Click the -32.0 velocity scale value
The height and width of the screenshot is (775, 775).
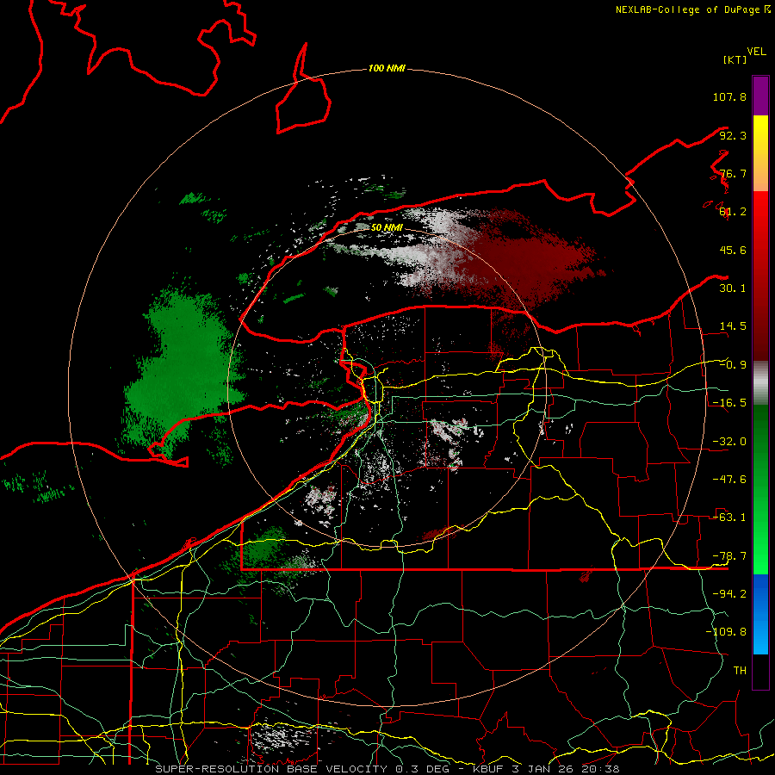[x=729, y=442]
